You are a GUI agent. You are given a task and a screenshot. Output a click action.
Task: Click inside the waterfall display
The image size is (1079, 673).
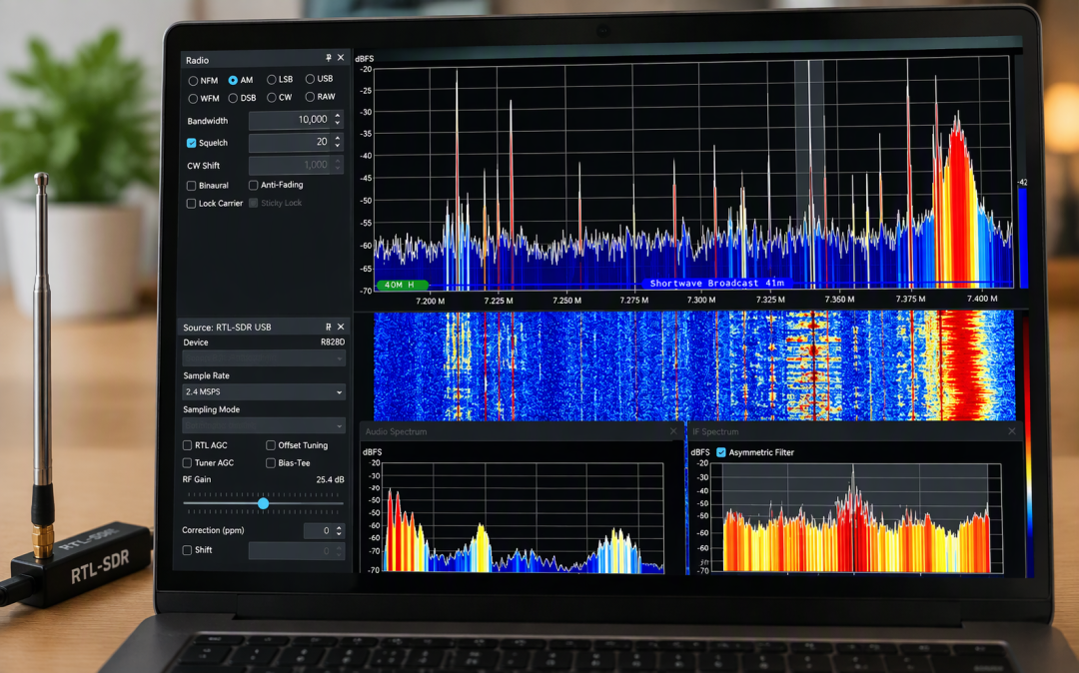[694, 365]
